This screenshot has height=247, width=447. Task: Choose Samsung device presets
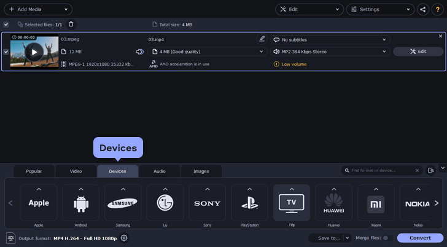click(123, 203)
